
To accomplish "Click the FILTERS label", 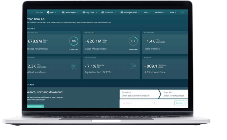I will pyautogui.click(x=39, y=12).
